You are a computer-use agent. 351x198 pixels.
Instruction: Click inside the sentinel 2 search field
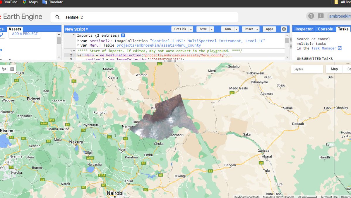pos(117,17)
